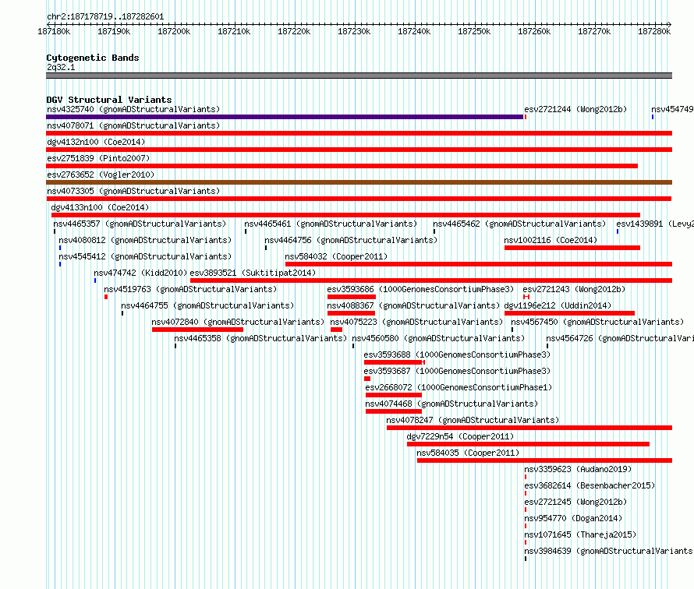Viewport: 694px width, 589px height.
Task: Select nsv4465461 gnomADStructuralVariants label
Action: tap(331, 224)
